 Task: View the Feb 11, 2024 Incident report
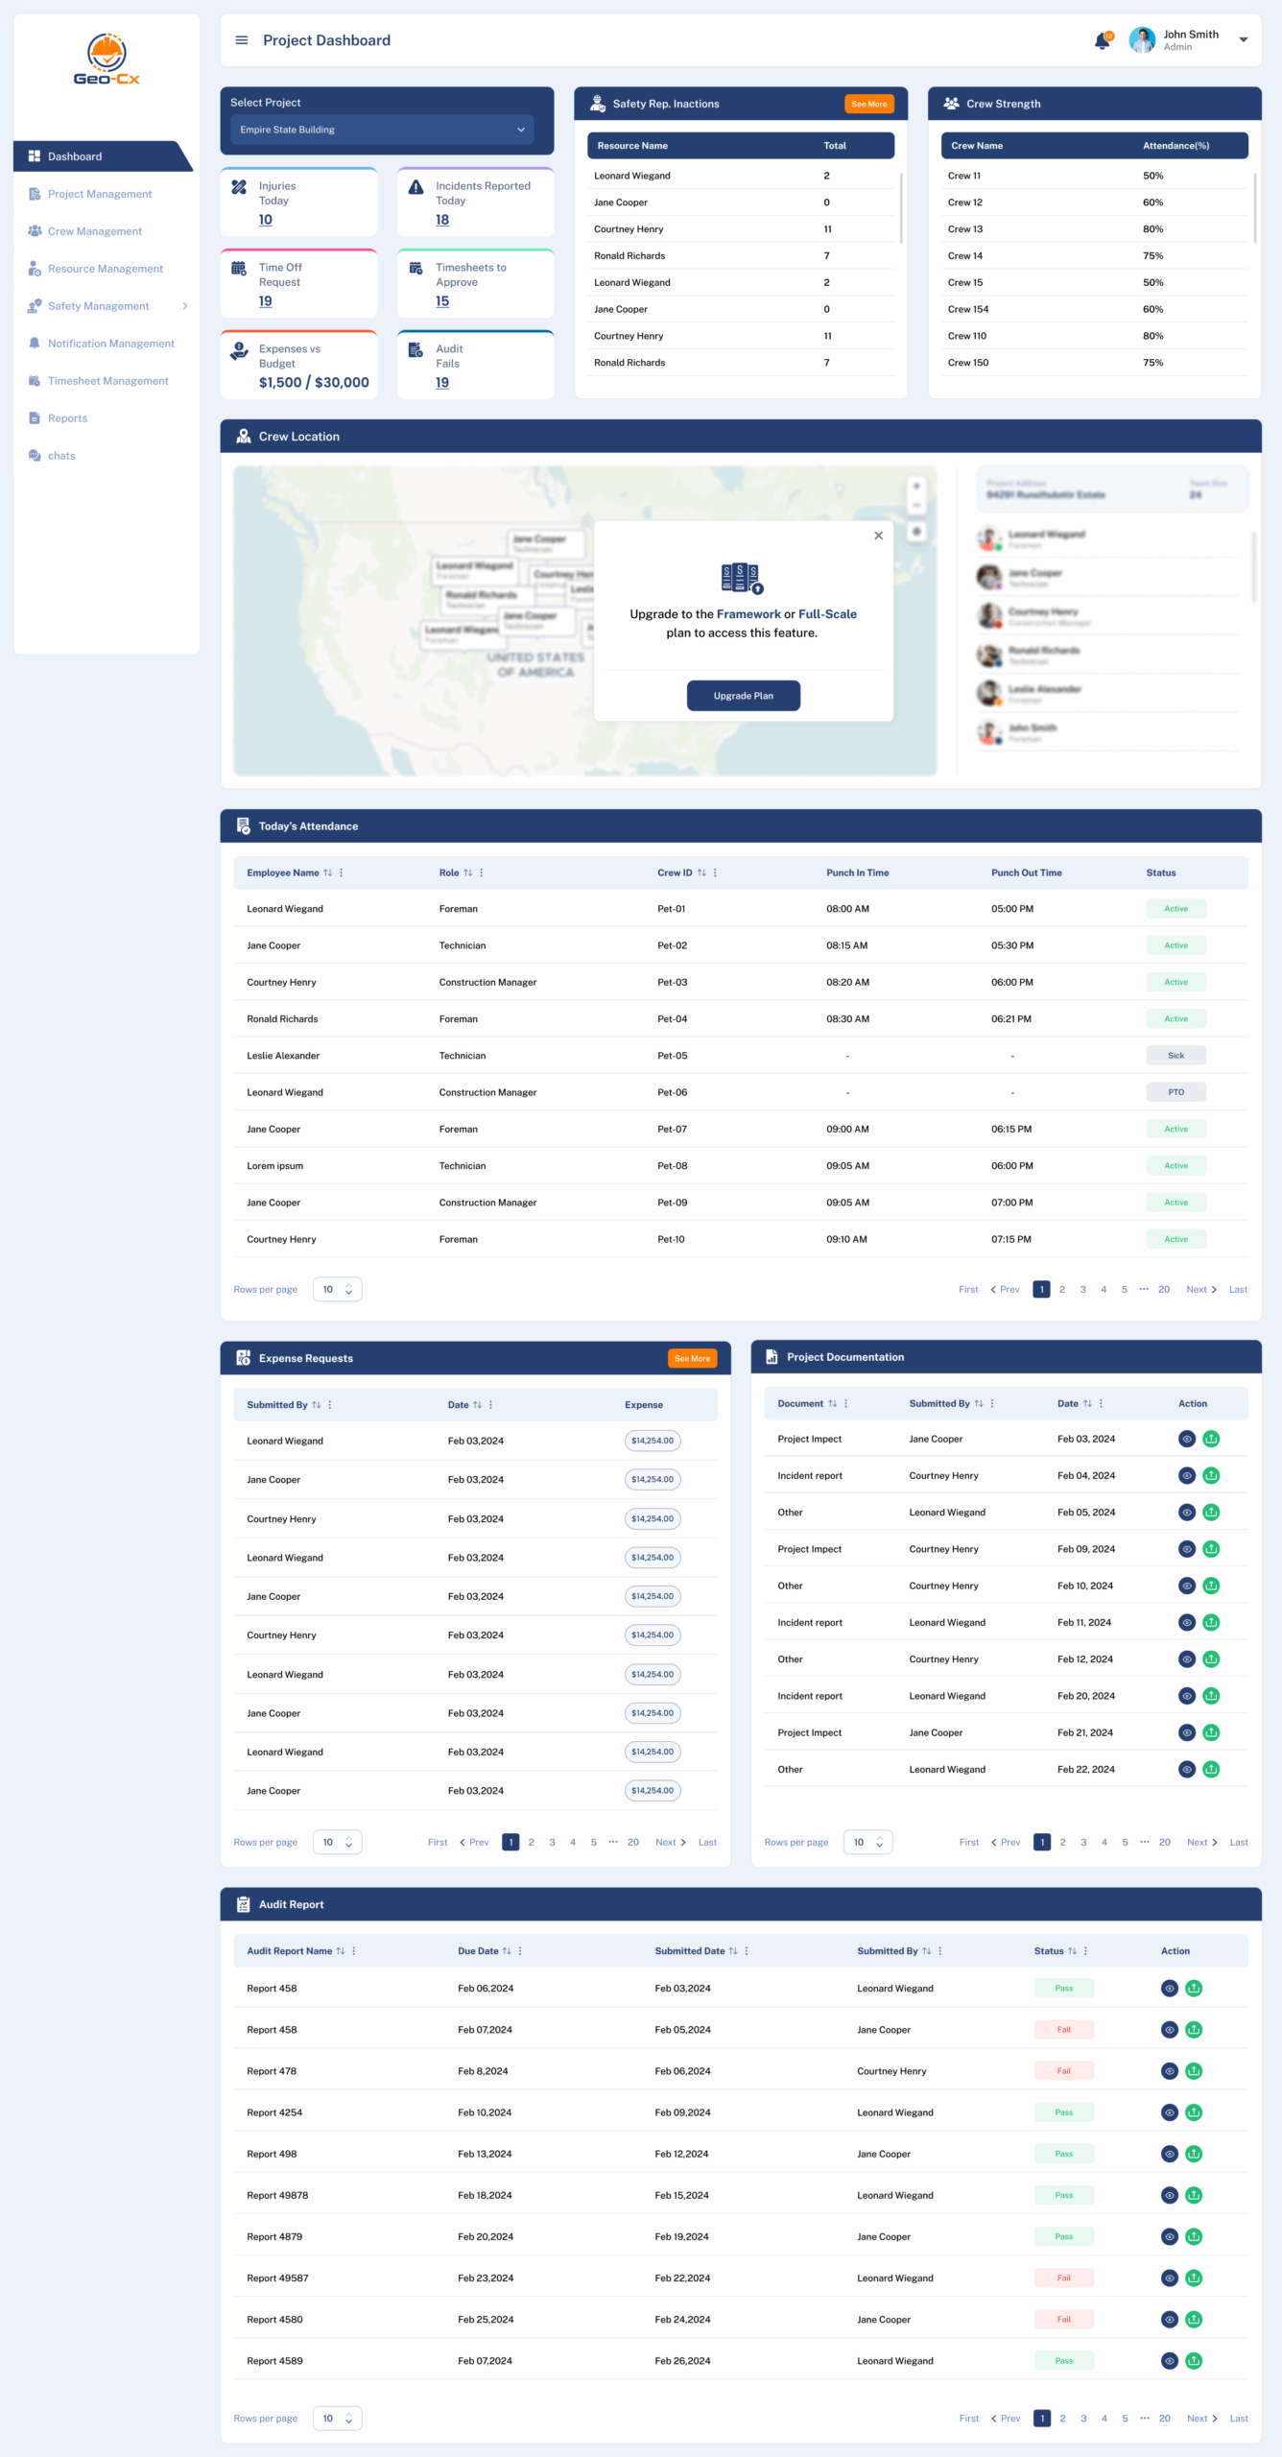pyautogui.click(x=1187, y=1623)
